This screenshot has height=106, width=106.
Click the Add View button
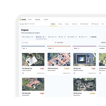click(x=93, y=37)
